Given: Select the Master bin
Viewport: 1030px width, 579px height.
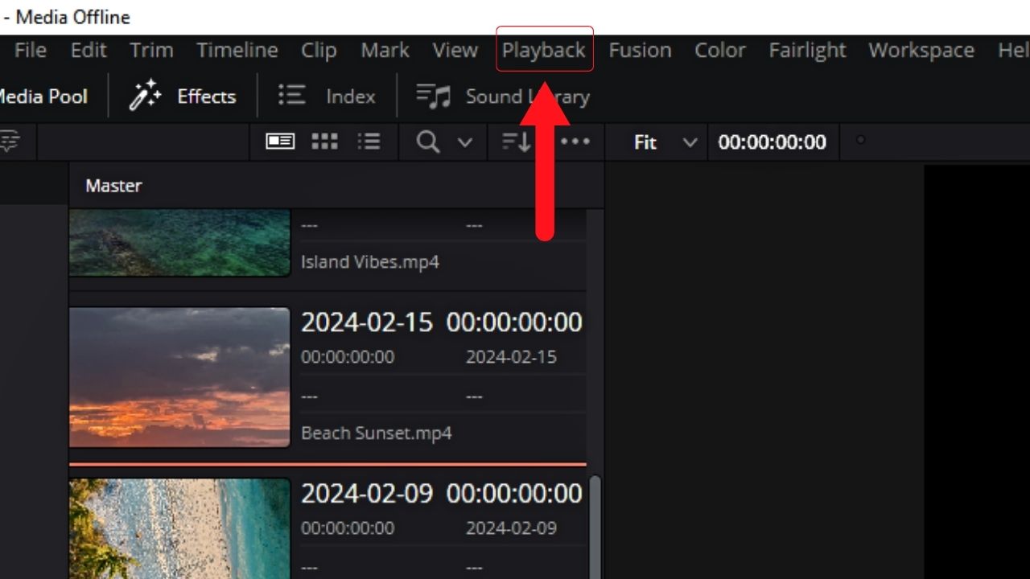Looking at the screenshot, I should [113, 186].
